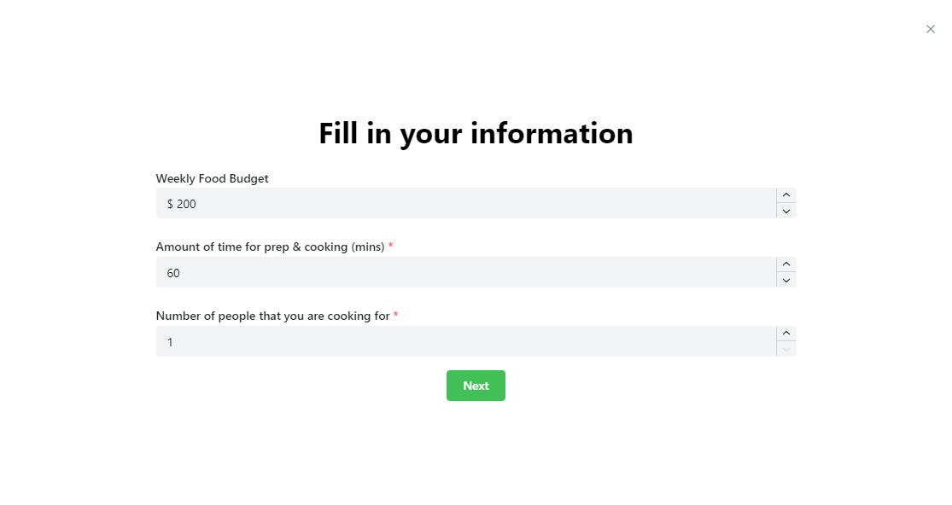Place cursor on the $ 200 value
Image resolution: width=952 pixels, height=505 pixels.
[x=182, y=204]
